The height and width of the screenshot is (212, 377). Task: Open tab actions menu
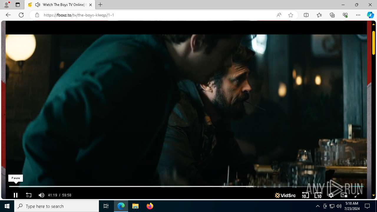pyautogui.click(x=18, y=5)
